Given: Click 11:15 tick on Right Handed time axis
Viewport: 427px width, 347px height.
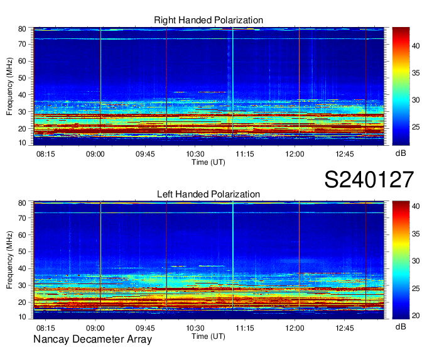Looking at the screenshot, I should [x=245, y=154].
